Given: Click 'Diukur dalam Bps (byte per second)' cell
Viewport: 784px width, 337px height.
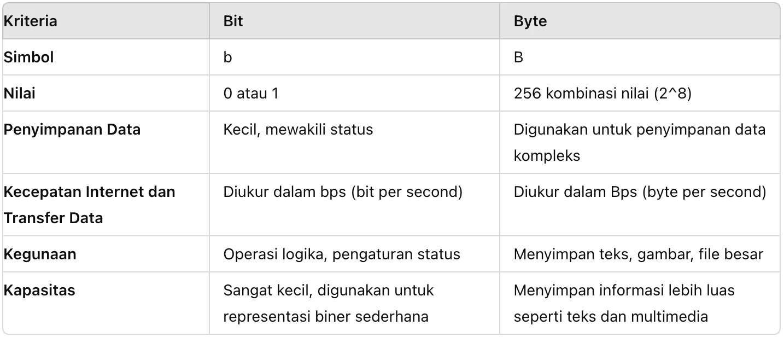Looking at the screenshot, I should (640, 192).
